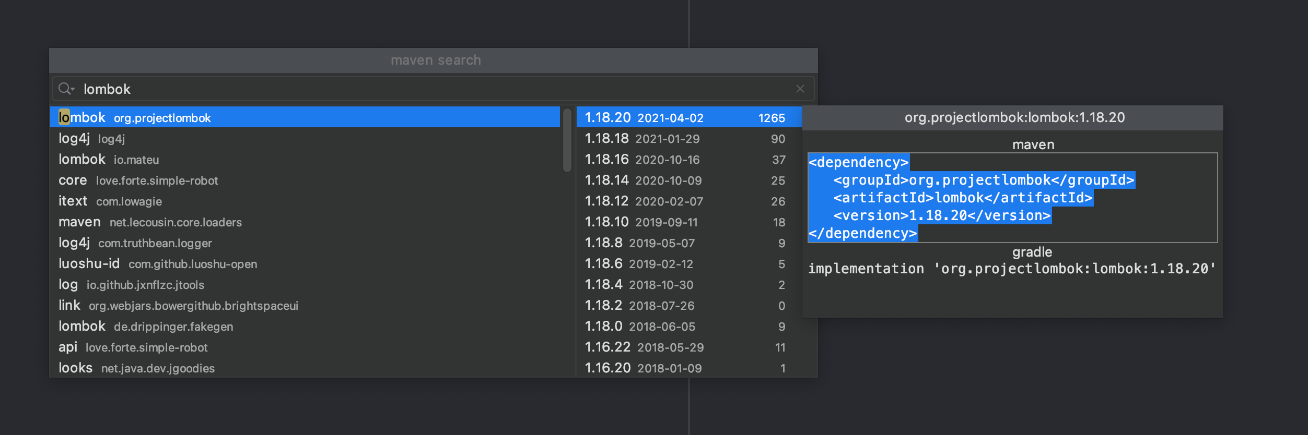Image resolution: width=1308 pixels, height=435 pixels.
Task: Click the maven section label
Action: click(x=1033, y=144)
